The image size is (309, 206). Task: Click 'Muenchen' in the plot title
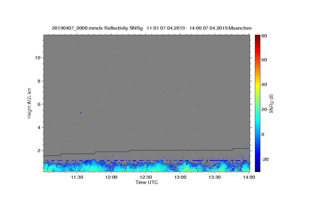click(240, 28)
